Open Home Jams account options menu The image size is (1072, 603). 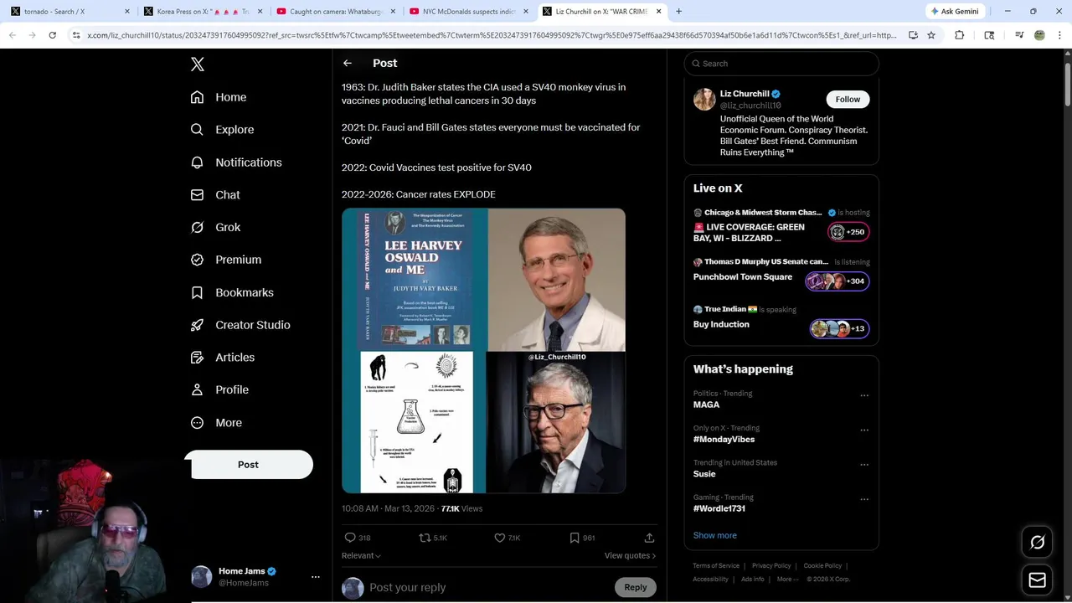coord(316,577)
